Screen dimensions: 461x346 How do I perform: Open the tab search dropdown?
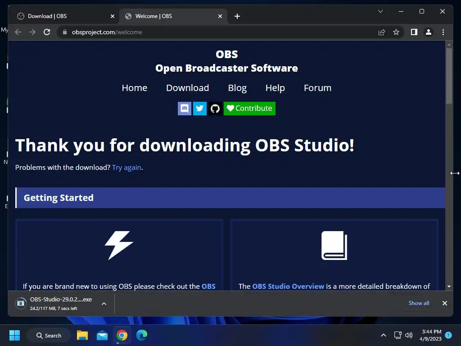point(380,11)
